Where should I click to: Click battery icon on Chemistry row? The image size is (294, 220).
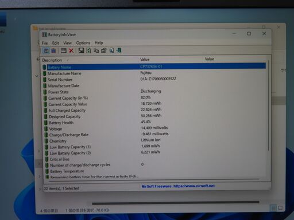46,141
